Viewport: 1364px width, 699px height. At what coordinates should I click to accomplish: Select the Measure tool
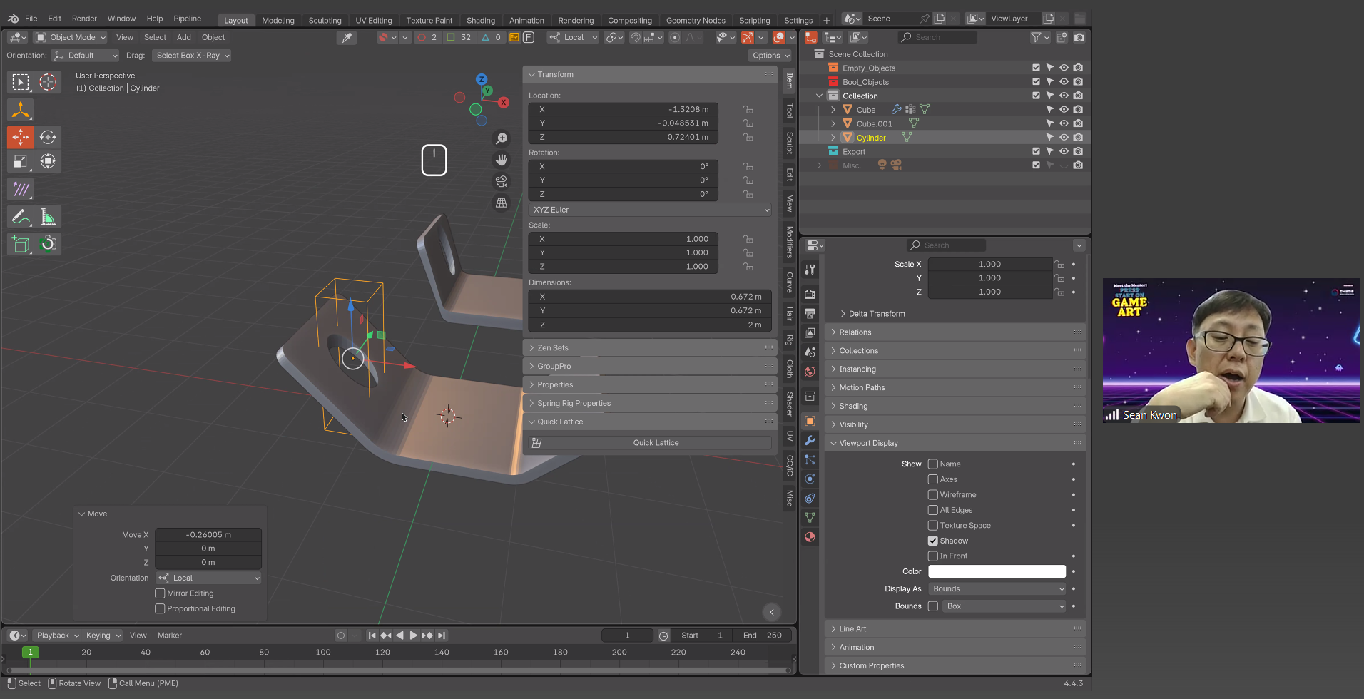(48, 217)
